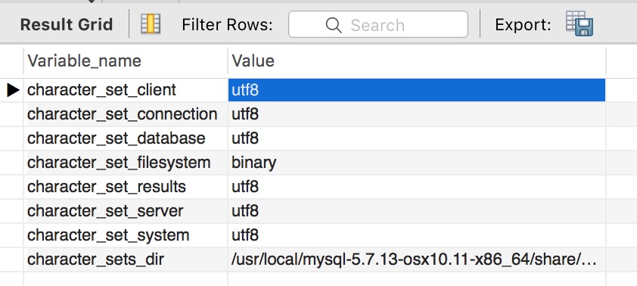Toggle wrap cell content icon
The width and height of the screenshot is (637, 286).
coord(151,24)
